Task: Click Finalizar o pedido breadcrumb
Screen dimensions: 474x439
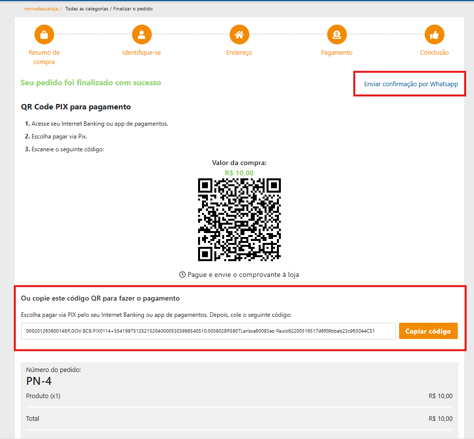Action: pos(133,9)
